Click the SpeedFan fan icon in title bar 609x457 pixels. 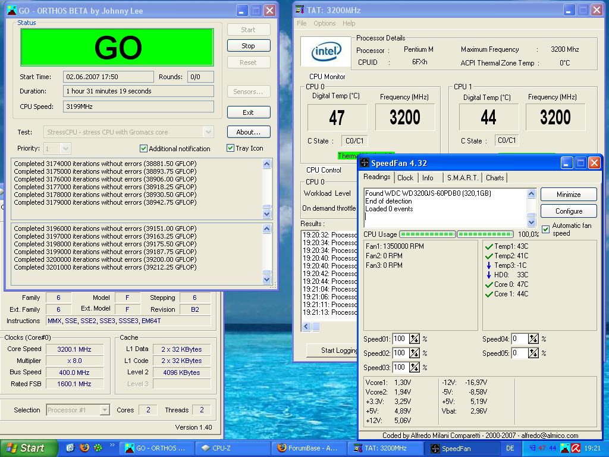tap(364, 163)
